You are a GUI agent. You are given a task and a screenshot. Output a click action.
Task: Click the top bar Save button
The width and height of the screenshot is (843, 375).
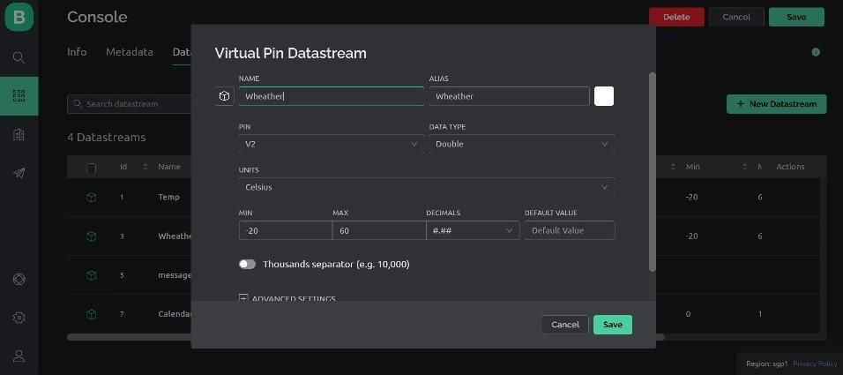tap(796, 17)
